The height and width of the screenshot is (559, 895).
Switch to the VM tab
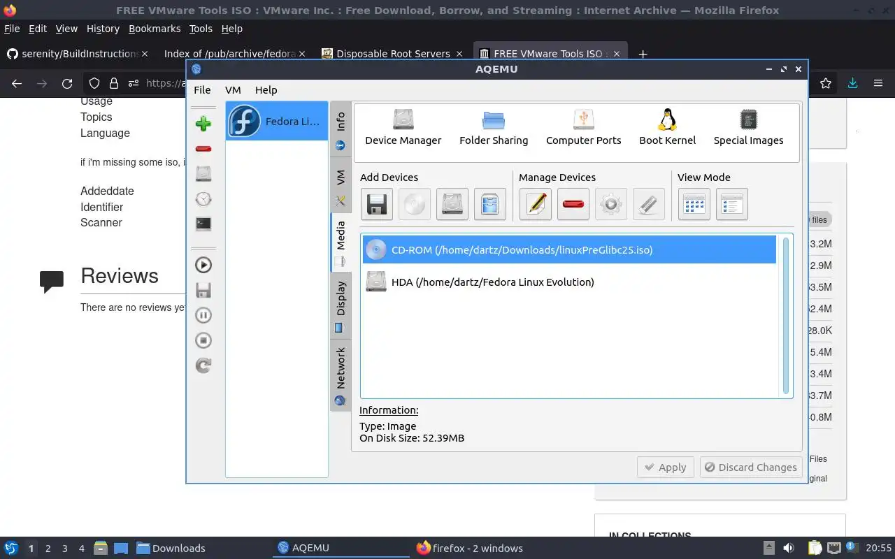pos(341,186)
